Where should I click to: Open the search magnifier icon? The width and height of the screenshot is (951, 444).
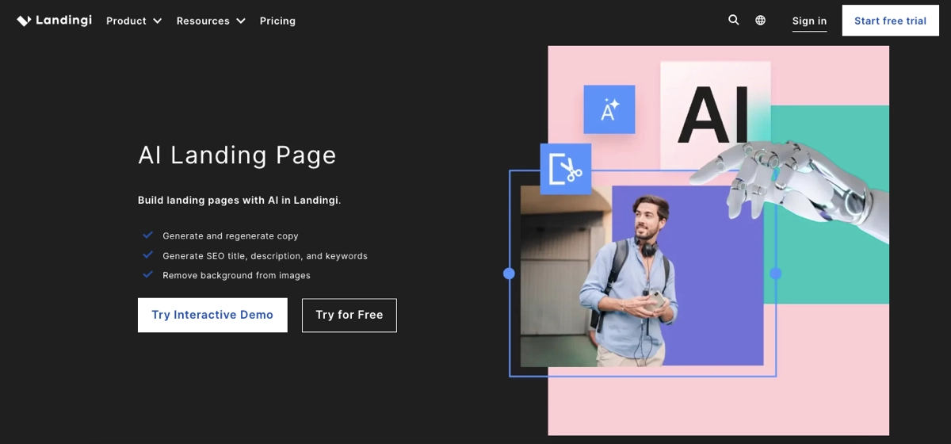tap(733, 21)
